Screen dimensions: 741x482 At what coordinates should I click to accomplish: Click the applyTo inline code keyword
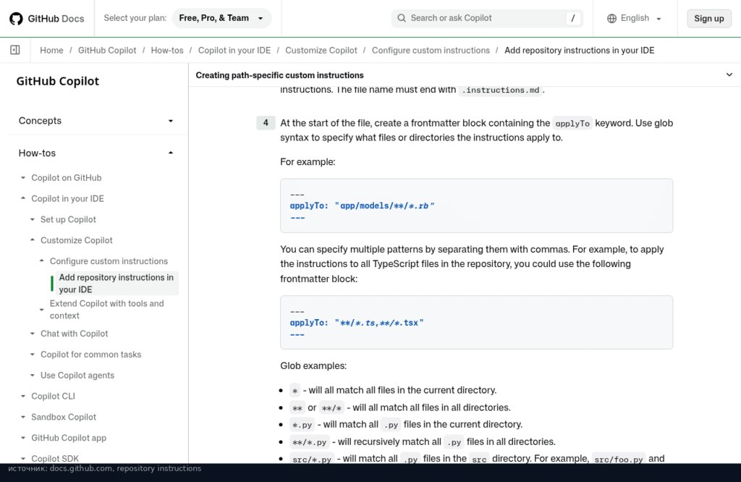pyautogui.click(x=572, y=123)
